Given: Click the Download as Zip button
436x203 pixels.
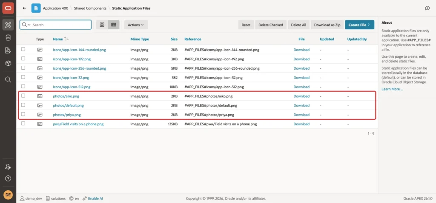Looking at the screenshot, I should (x=327, y=25).
